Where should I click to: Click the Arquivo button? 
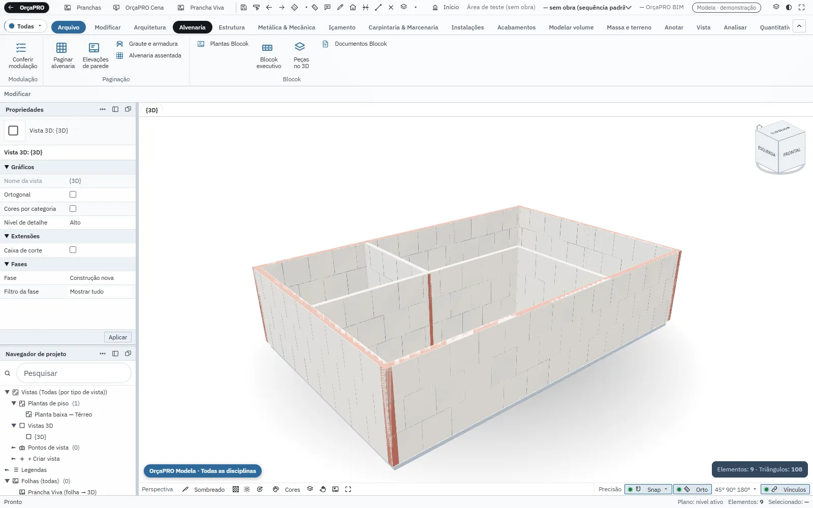click(69, 27)
